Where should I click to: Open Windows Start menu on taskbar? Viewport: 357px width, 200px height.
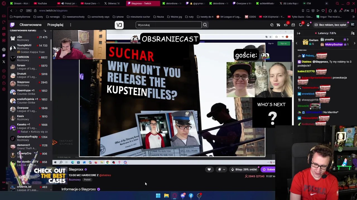tap(158, 196)
